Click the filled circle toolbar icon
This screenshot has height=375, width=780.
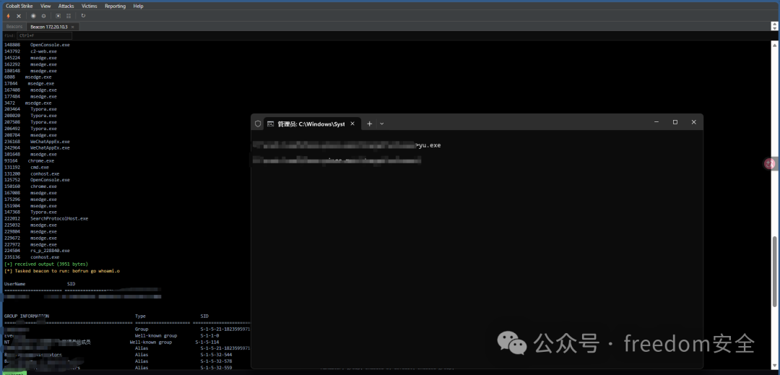(33, 16)
